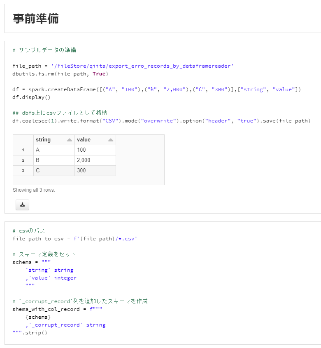Click the 'schema = """' code line
The height and width of the screenshot is (348, 321).
tap(31, 262)
